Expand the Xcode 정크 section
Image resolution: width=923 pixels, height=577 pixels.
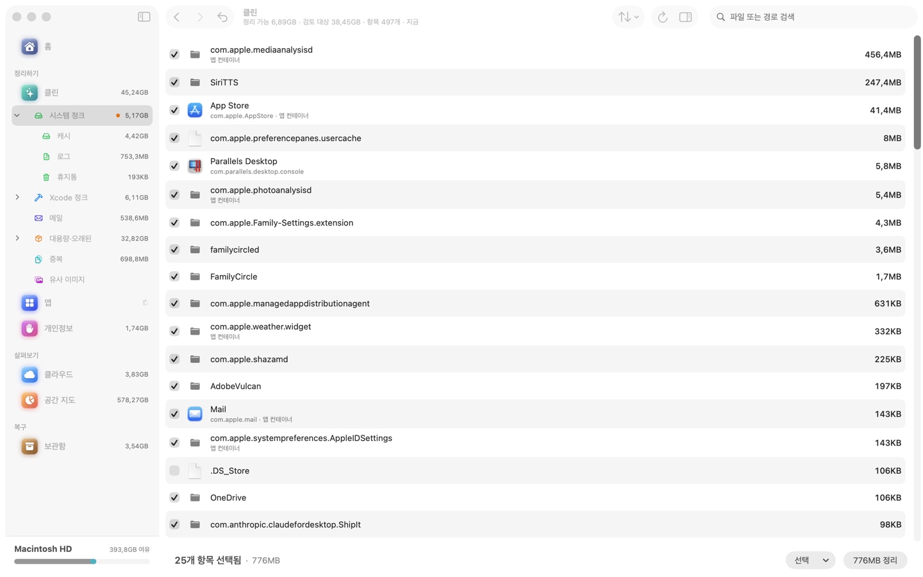pos(17,197)
